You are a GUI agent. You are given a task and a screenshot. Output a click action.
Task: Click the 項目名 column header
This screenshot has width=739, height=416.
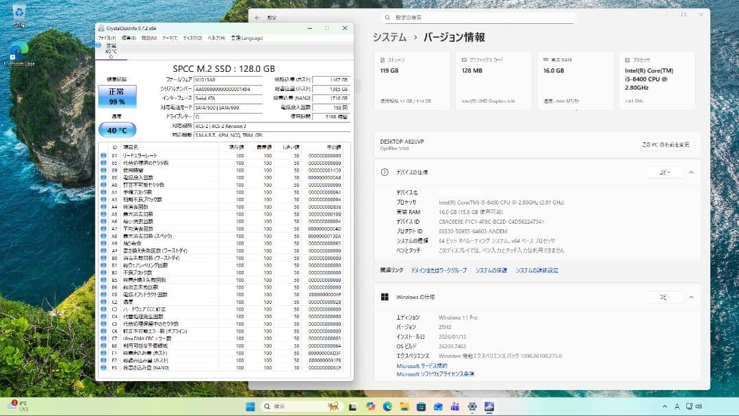(x=170, y=148)
